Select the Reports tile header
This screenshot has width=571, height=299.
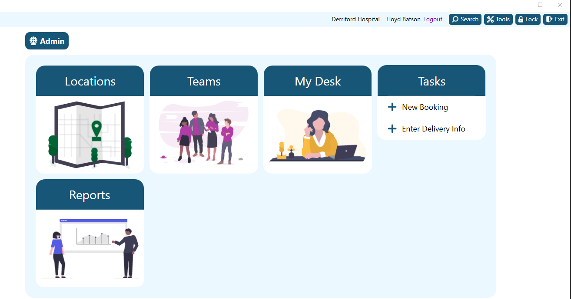(90, 195)
